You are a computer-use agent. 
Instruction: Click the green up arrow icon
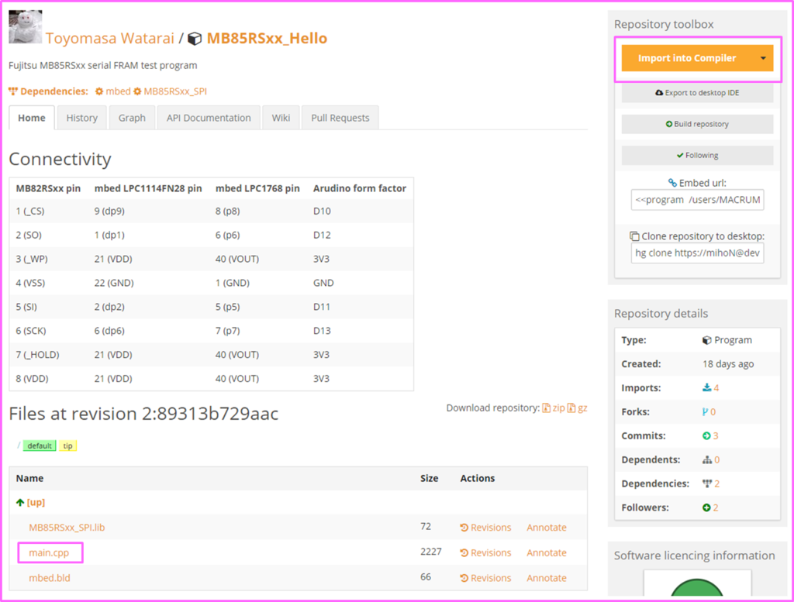[20, 502]
